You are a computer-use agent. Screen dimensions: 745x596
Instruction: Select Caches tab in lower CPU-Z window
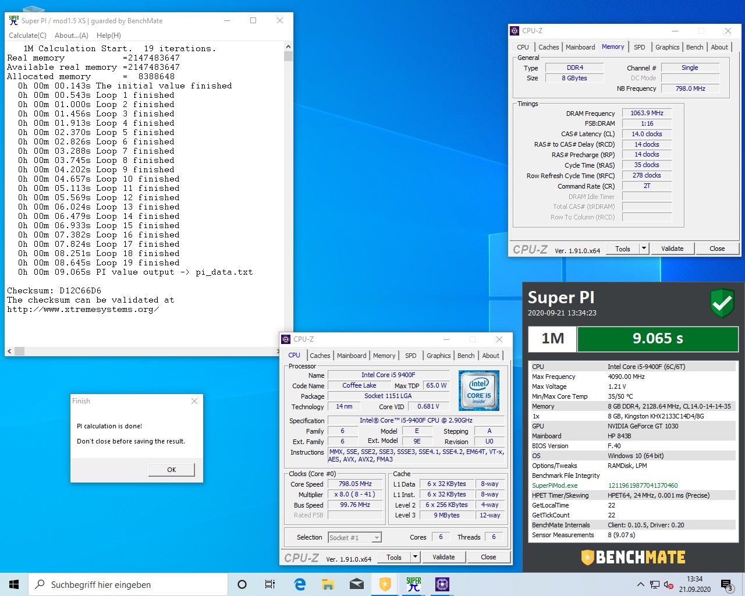point(320,356)
